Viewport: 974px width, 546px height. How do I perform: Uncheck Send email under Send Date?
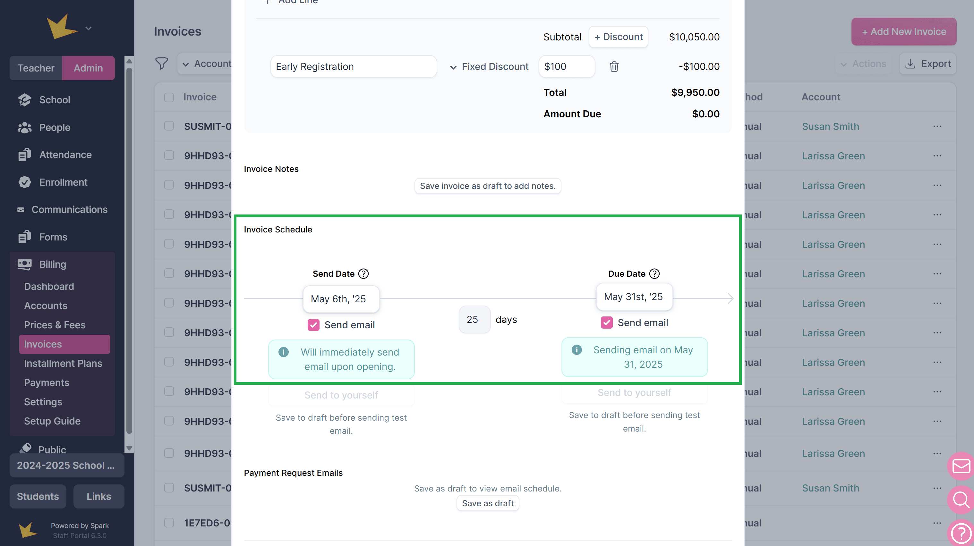313,325
